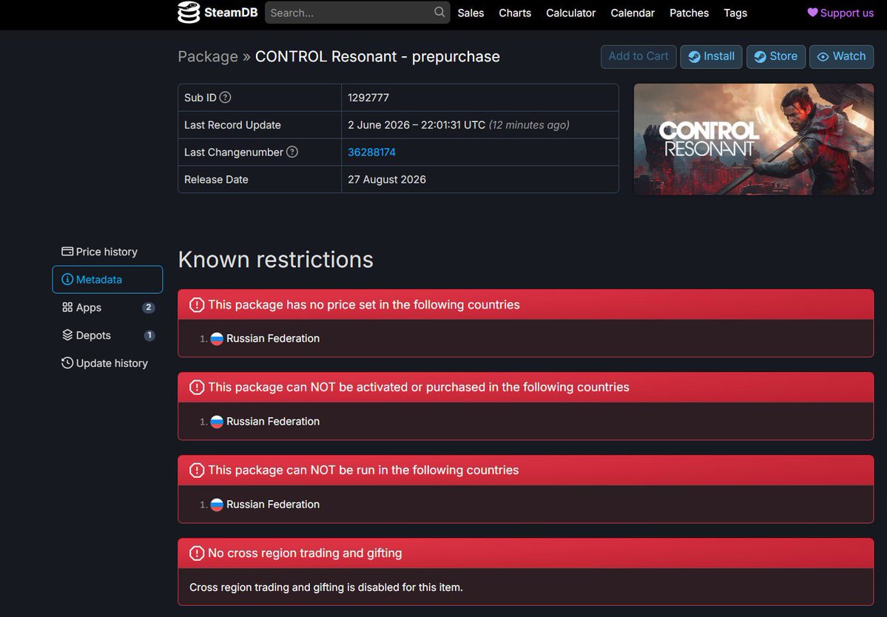
Task: Click the Support us link
Action: pyautogui.click(x=840, y=13)
